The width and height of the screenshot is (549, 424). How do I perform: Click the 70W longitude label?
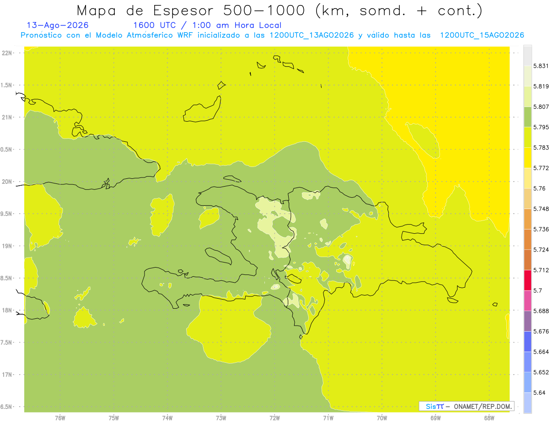tap(382, 418)
